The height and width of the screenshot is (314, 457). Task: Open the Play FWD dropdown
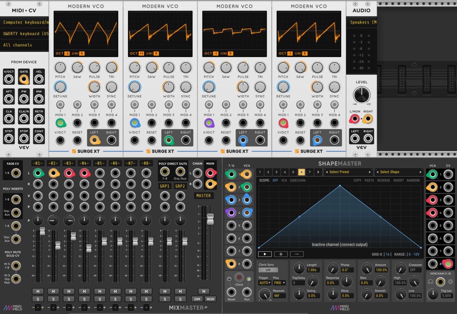click(279, 283)
